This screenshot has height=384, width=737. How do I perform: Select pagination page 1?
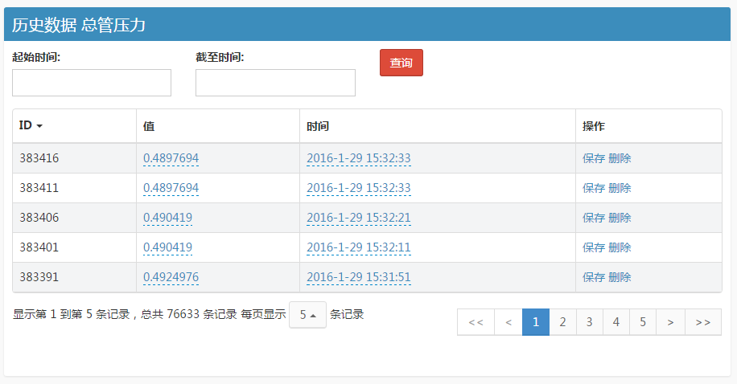[x=536, y=322]
